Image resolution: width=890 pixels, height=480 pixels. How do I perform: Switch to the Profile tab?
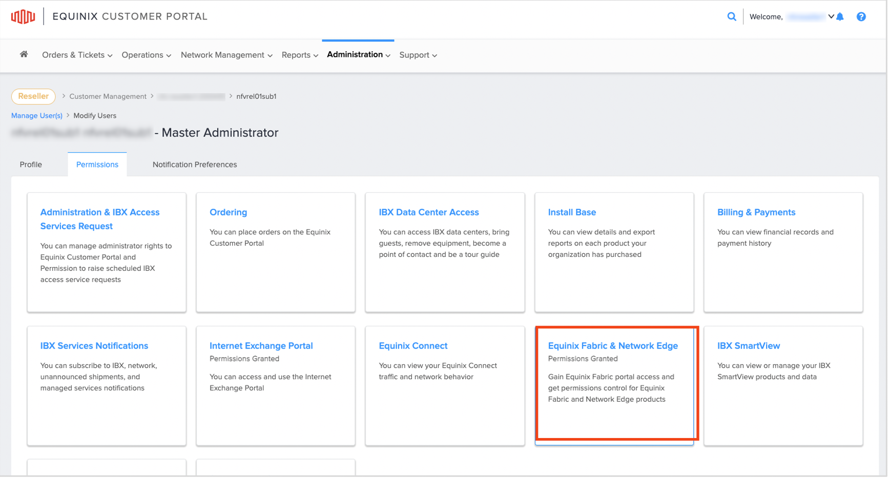pos(31,164)
